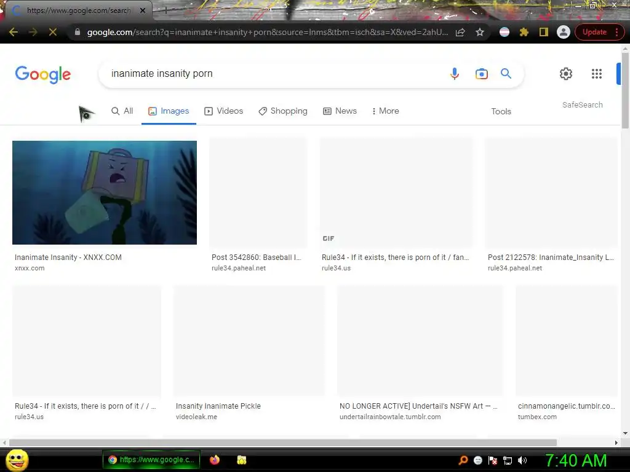Click the scroll-right arrow of horizontal scrollbar
The height and width of the screenshot is (472, 630).
click(x=616, y=442)
